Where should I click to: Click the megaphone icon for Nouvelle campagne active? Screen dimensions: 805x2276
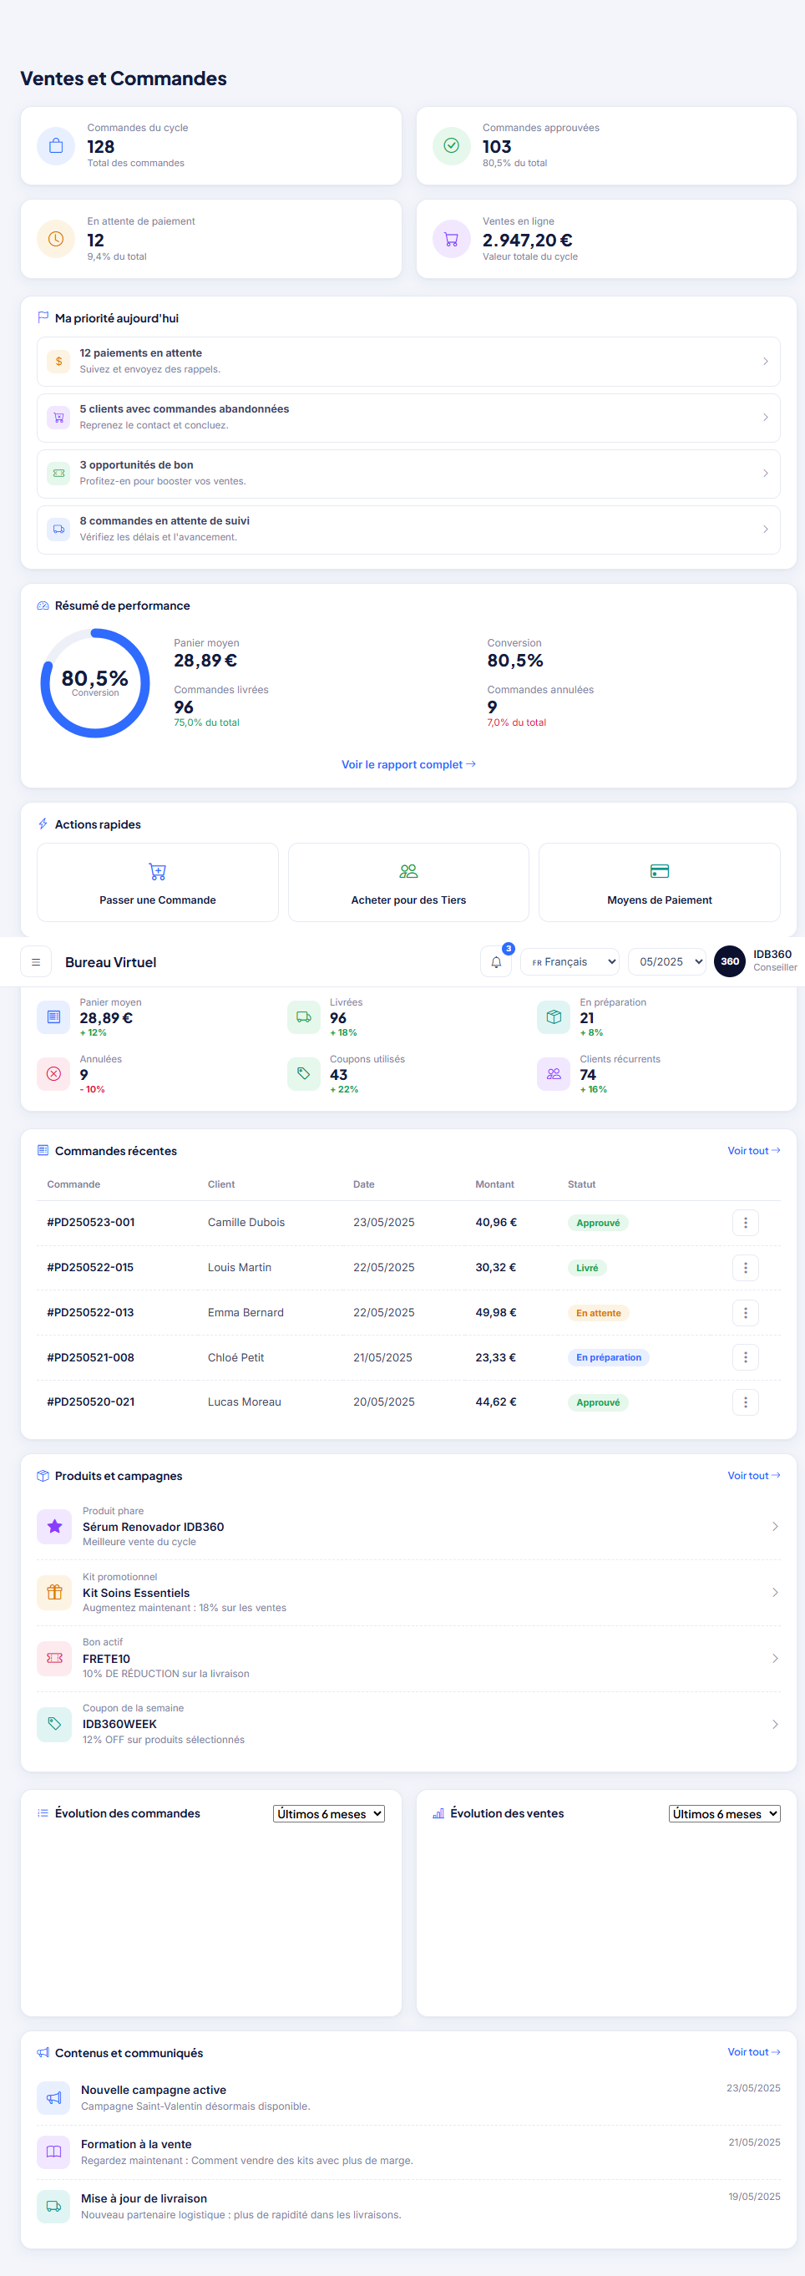tap(54, 2097)
